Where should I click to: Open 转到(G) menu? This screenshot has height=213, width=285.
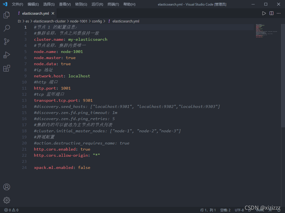[81, 4]
